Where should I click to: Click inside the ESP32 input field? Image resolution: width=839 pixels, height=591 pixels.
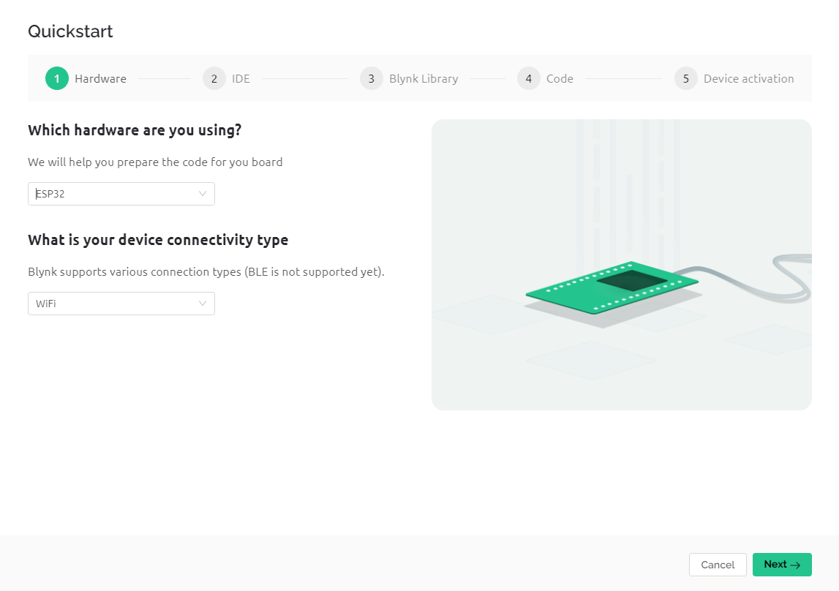coord(102,194)
